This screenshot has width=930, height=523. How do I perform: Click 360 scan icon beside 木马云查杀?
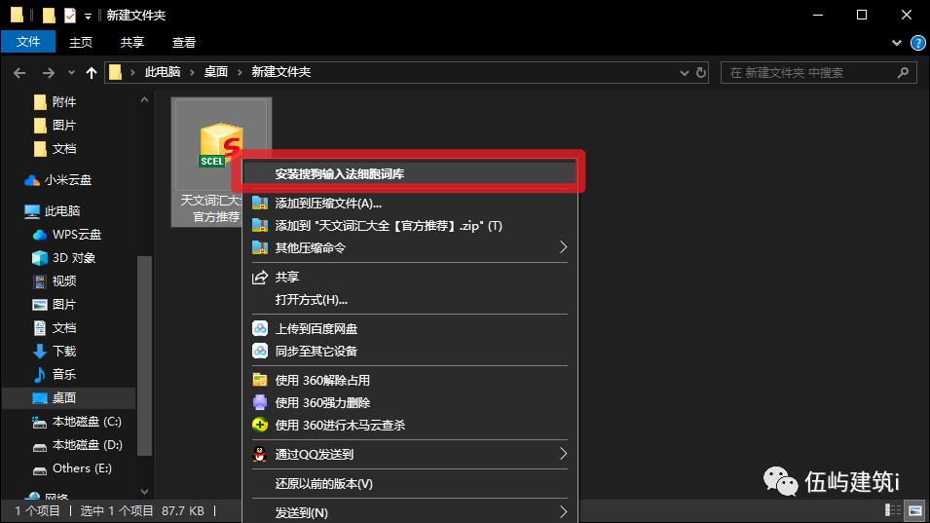point(260,425)
